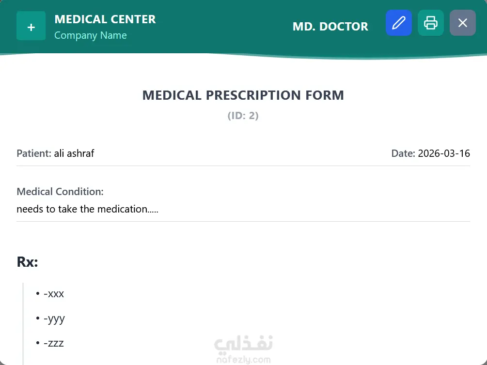Click the Date label
The height and width of the screenshot is (365, 487).
pyautogui.click(x=403, y=153)
